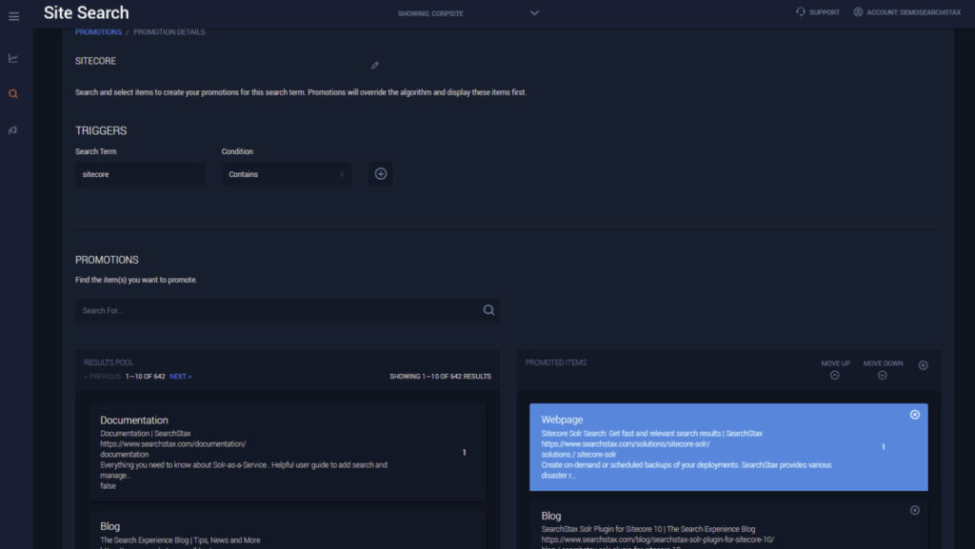Open the third sidebar settings icon

click(x=13, y=130)
